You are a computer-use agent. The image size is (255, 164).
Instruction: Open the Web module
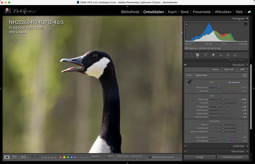[239, 12]
